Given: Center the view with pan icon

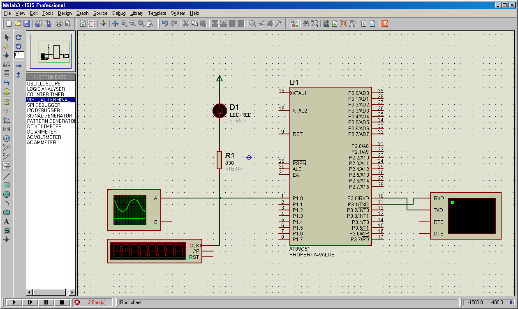Looking at the screenshot, I should pyautogui.click(x=116, y=24).
